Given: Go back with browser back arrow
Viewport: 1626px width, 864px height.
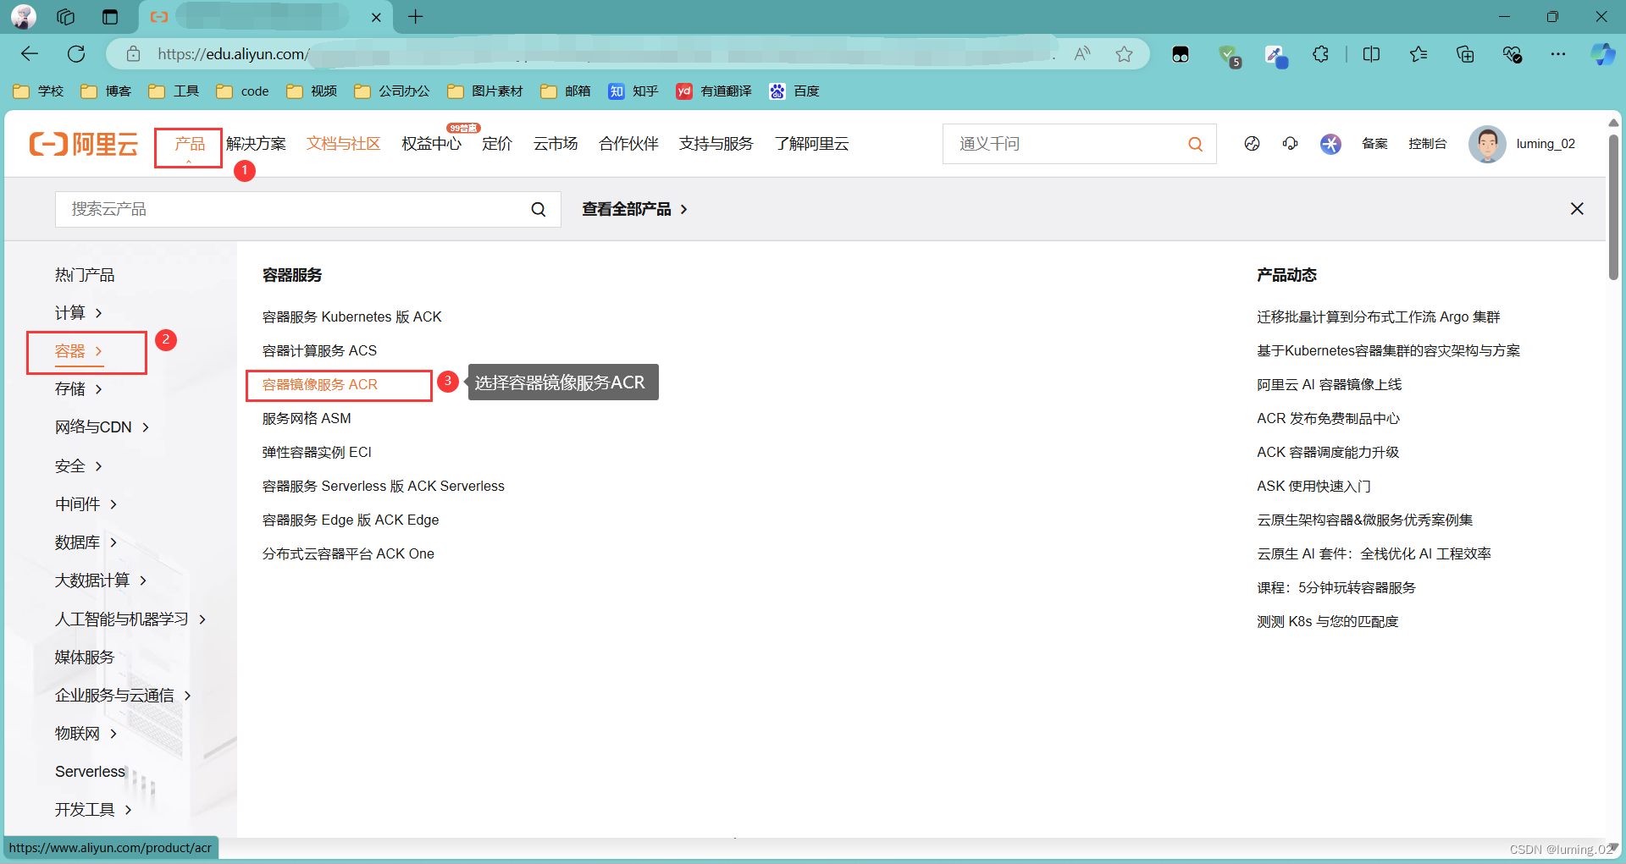Looking at the screenshot, I should (30, 54).
